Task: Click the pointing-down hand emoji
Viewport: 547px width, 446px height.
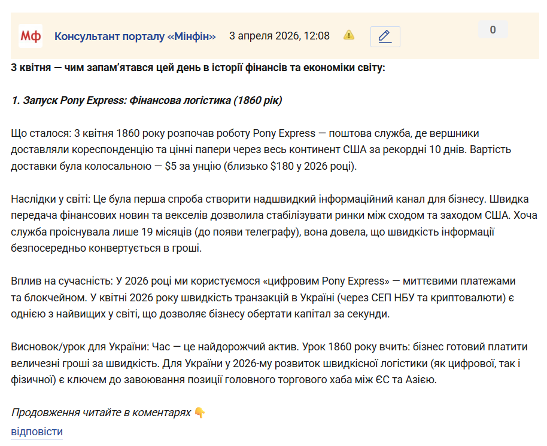Action: coord(200,413)
